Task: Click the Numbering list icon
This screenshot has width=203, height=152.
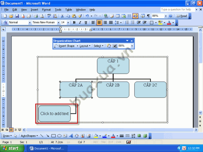Action: click(x=127, y=23)
